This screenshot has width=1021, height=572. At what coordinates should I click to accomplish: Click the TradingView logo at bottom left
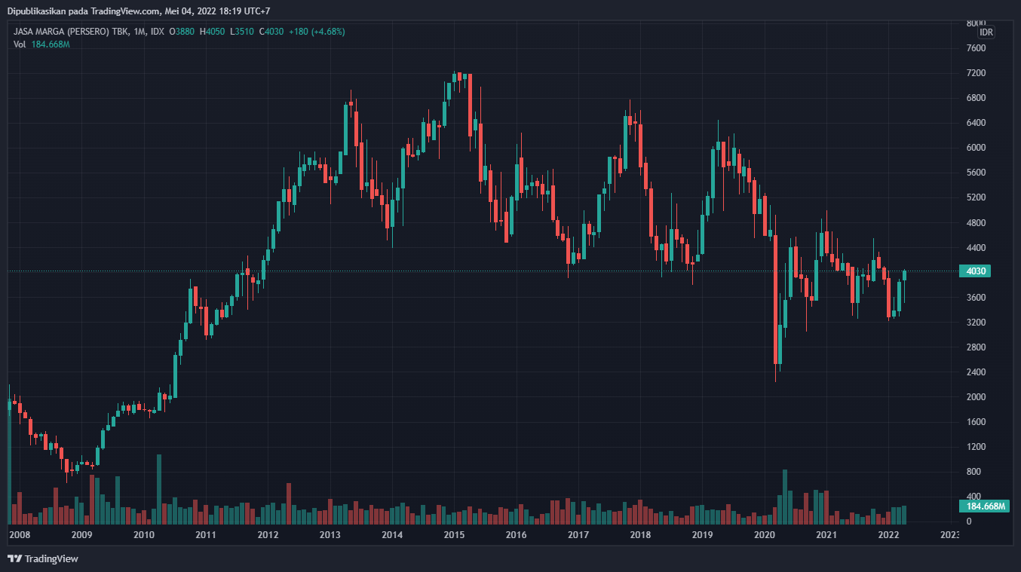(43, 559)
